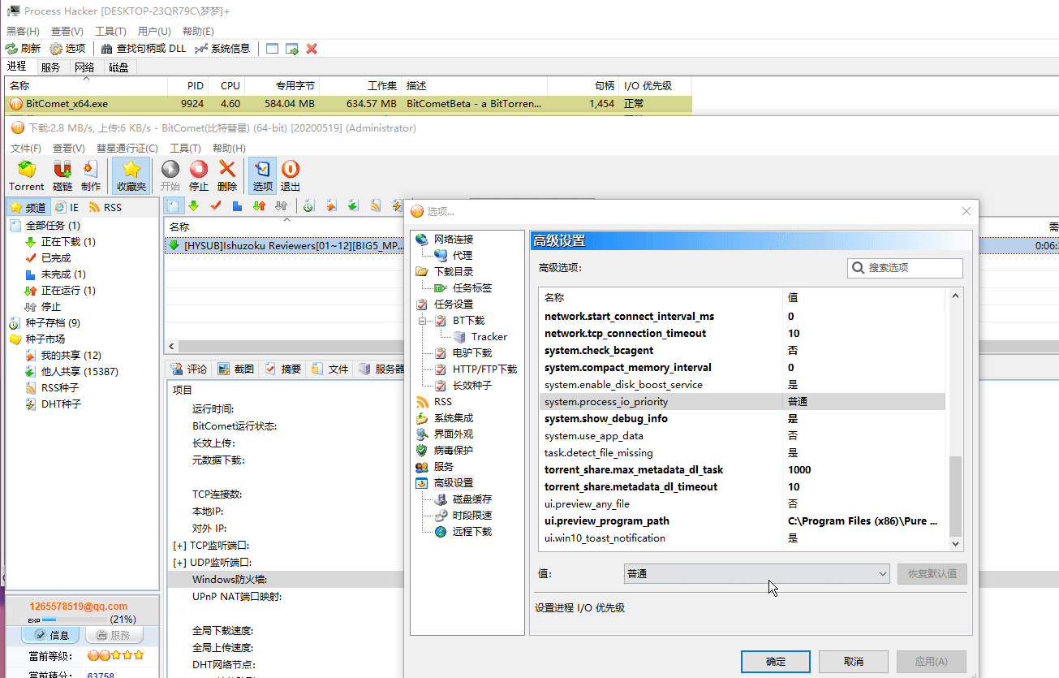The width and height of the screenshot is (1059, 678).
Task: Select 下载目录 in options tree
Action: tap(454, 272)
